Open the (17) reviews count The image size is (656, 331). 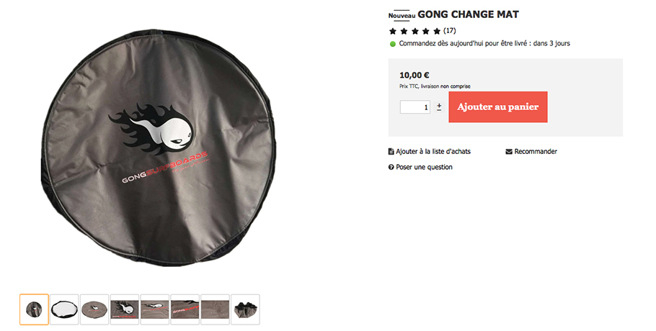tap(449, 31)
